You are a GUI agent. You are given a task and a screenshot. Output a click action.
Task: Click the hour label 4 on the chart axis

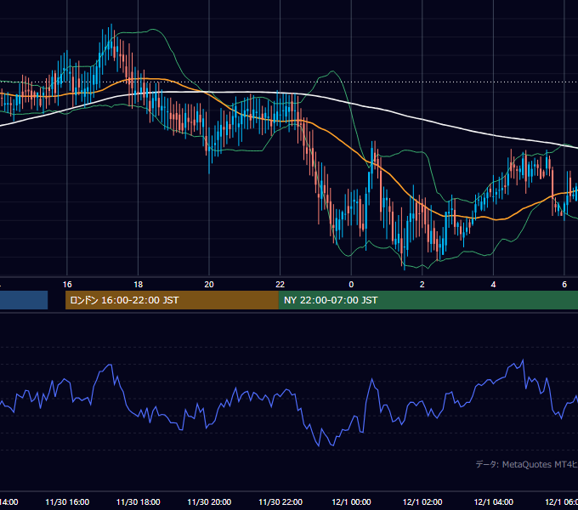[493, 285]
